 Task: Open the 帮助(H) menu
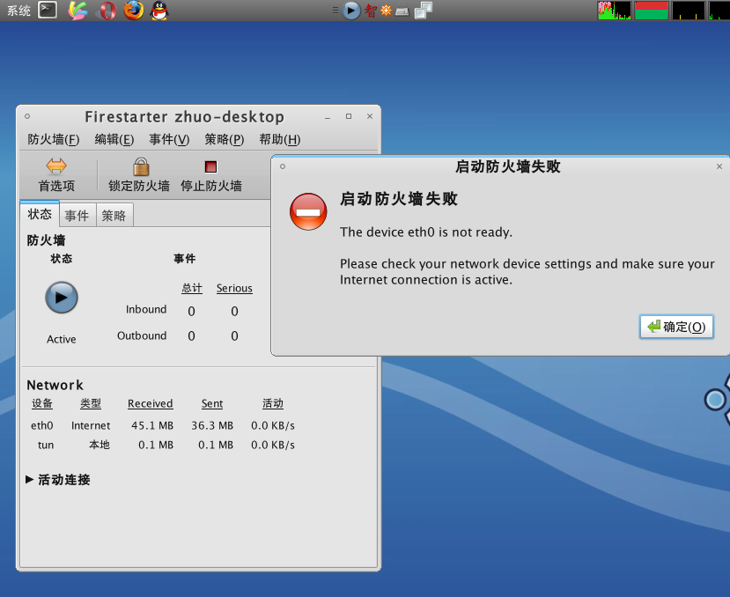pyautogui.click(x=279, y=139)
